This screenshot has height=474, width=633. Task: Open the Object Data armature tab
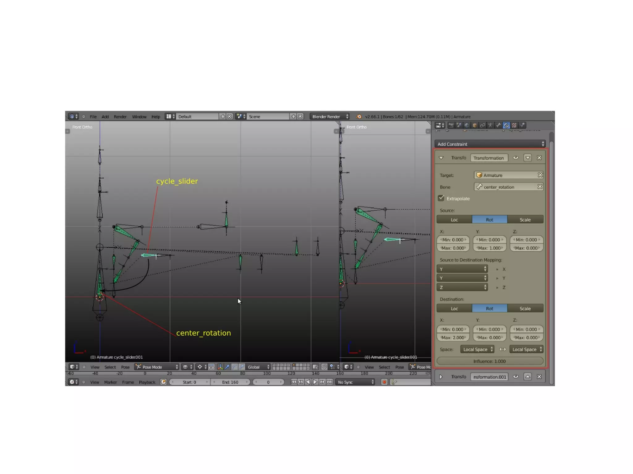(x=490, y=125)
